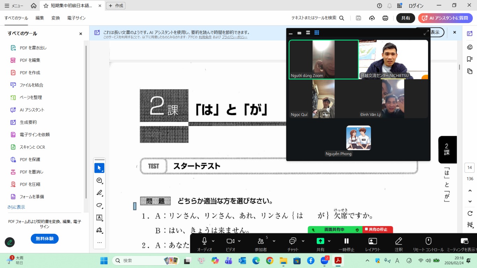The image size is (477, 268).
Task: Click the document's vertical scrollbar
Action: pos(460,67)
